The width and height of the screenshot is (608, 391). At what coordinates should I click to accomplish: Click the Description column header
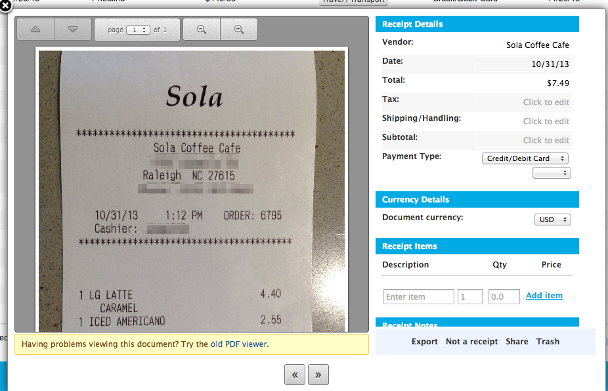click(405, 265)
